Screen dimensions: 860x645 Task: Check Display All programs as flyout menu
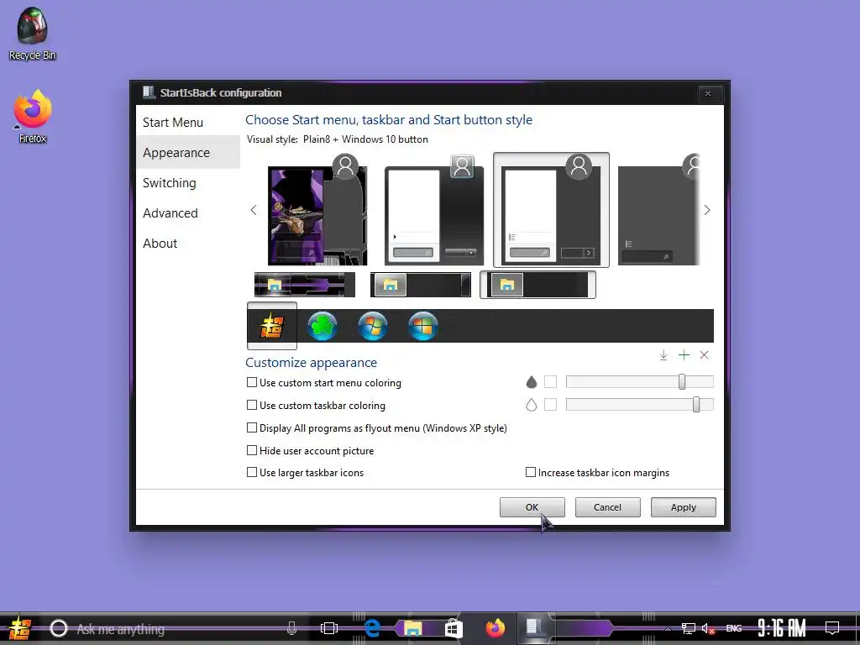[252, 427]
